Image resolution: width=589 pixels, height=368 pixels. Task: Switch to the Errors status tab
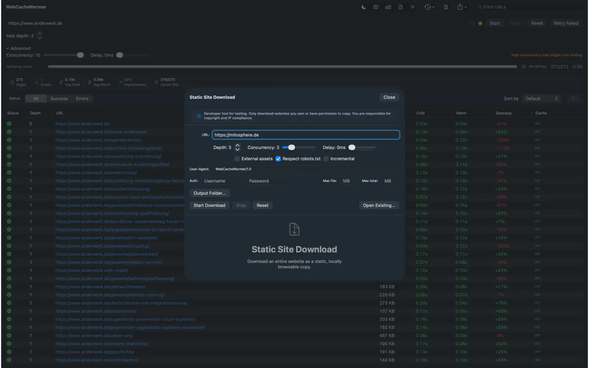pos(82,99)
